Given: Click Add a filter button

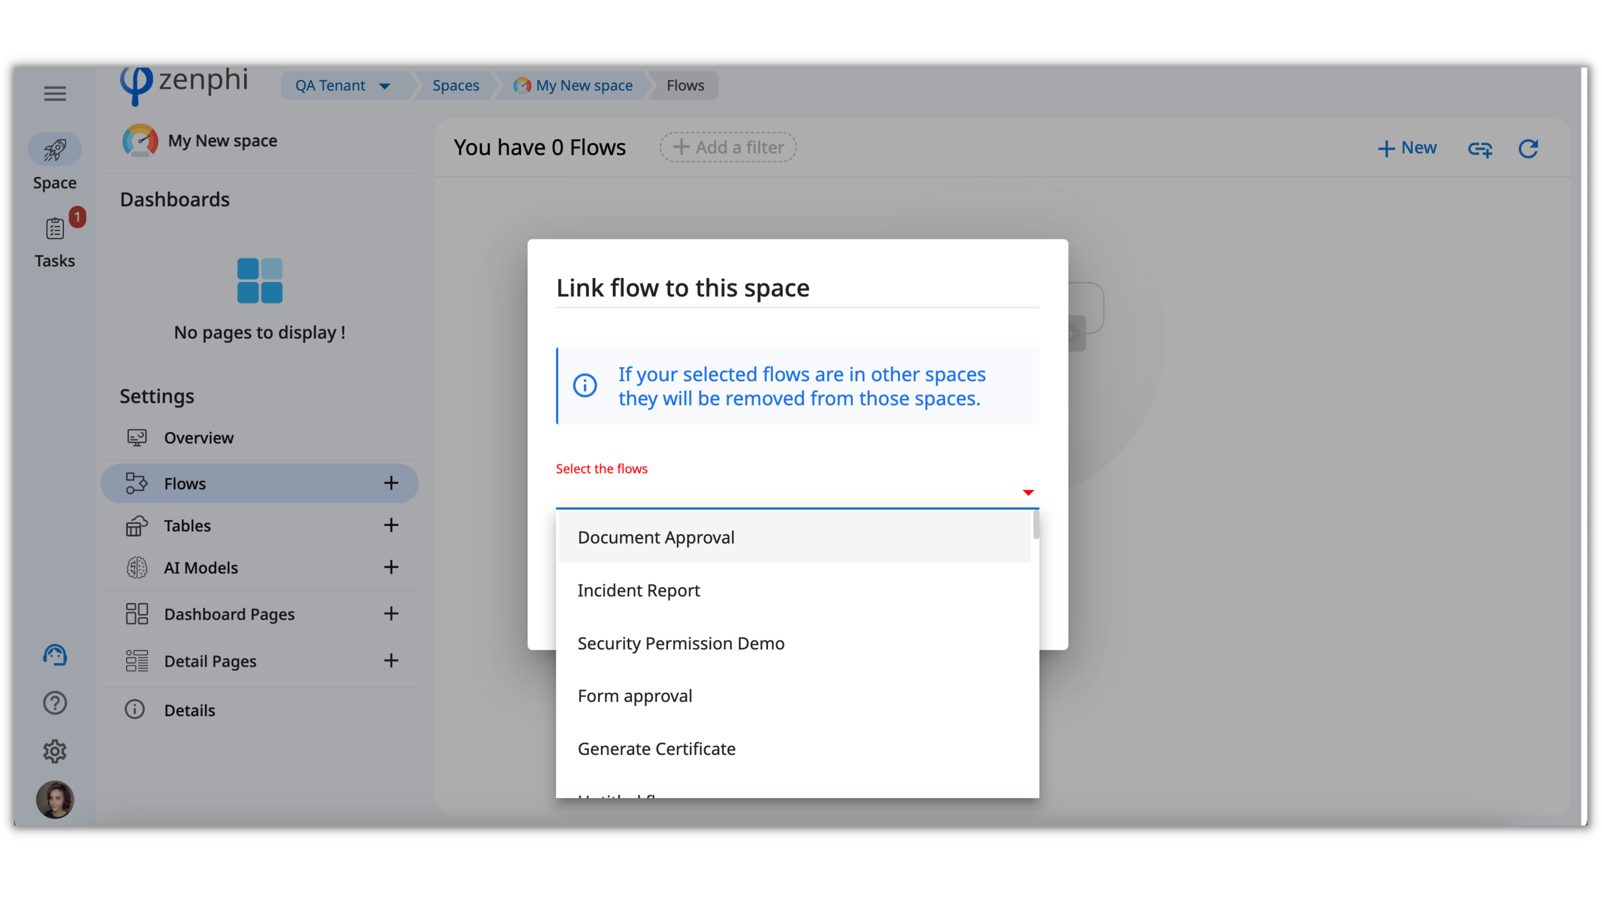Looking at the screenshot, I should (728, 147).
